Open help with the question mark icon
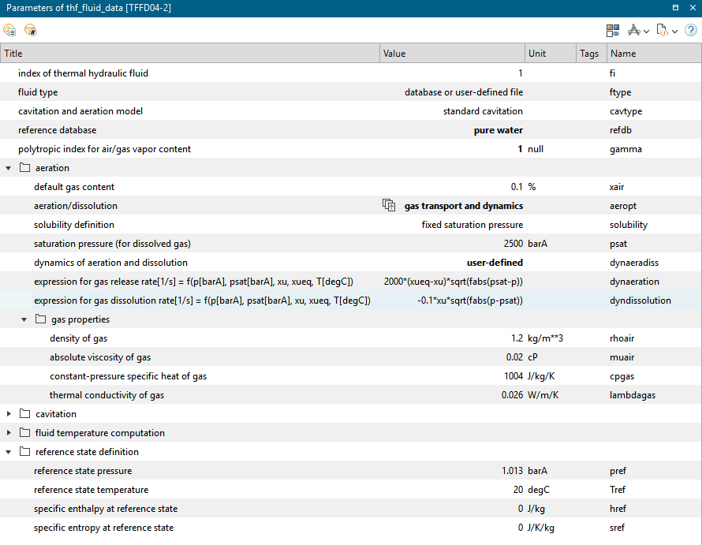Screen dimensions: 702x545 [x=690, y=31]
